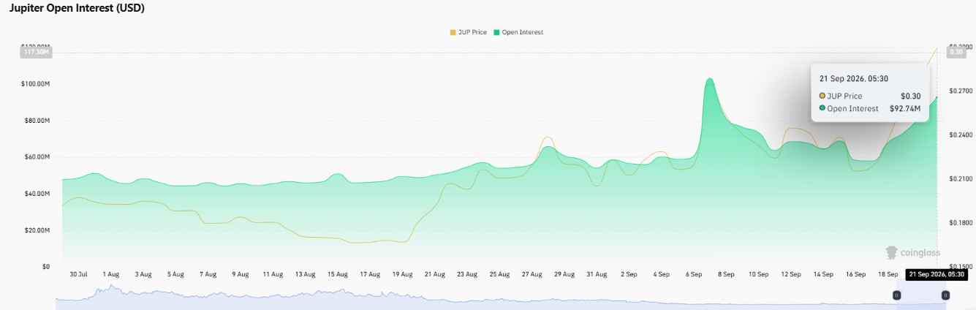Click the 12 Sep date label
Screen dimensions: 976x310
point(790,274)
